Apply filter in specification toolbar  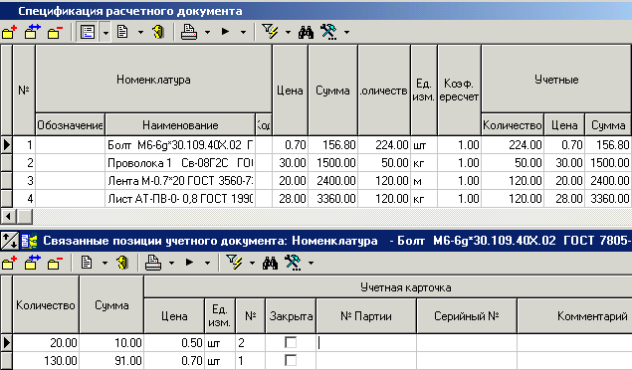coord(270,31)
